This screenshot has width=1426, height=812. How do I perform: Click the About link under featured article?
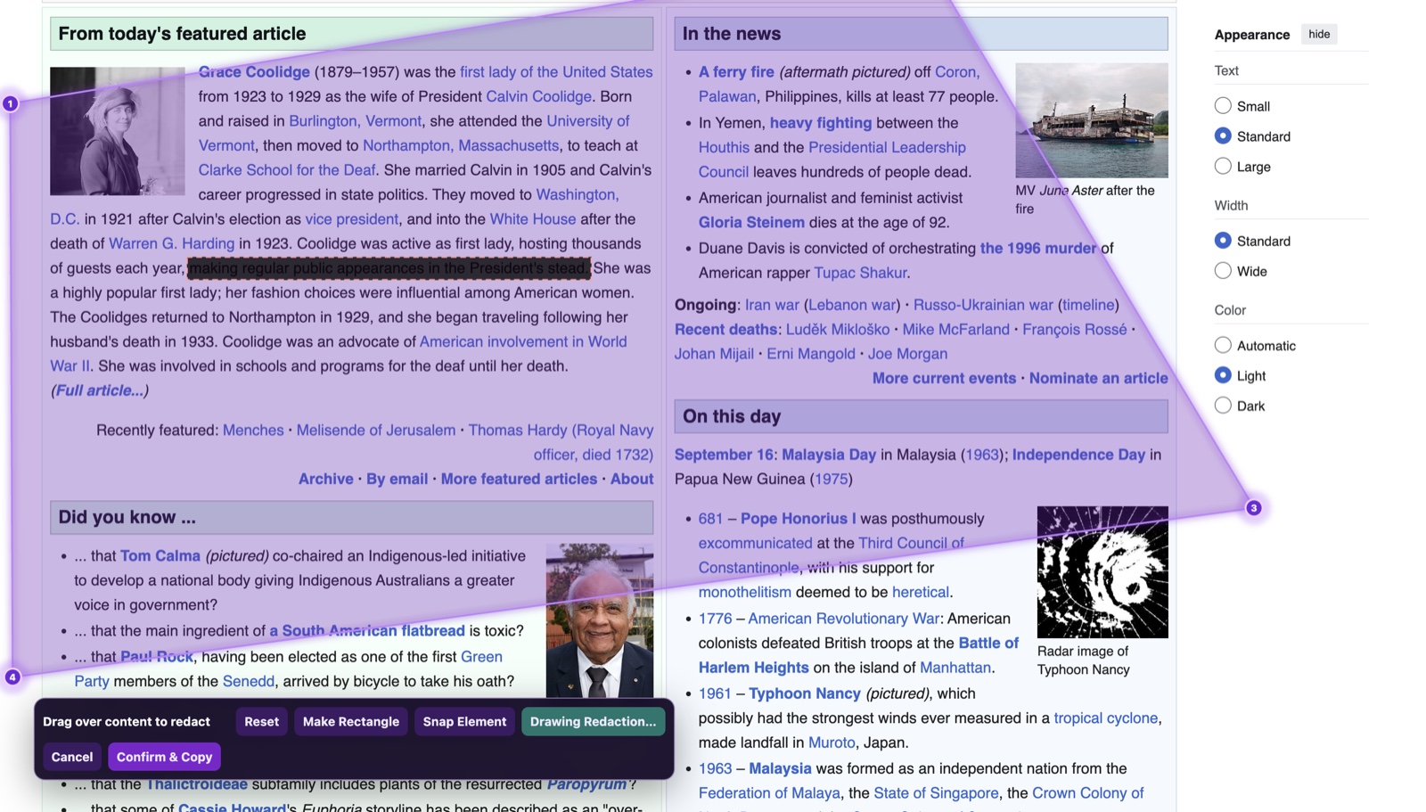[x=632, y=479]
